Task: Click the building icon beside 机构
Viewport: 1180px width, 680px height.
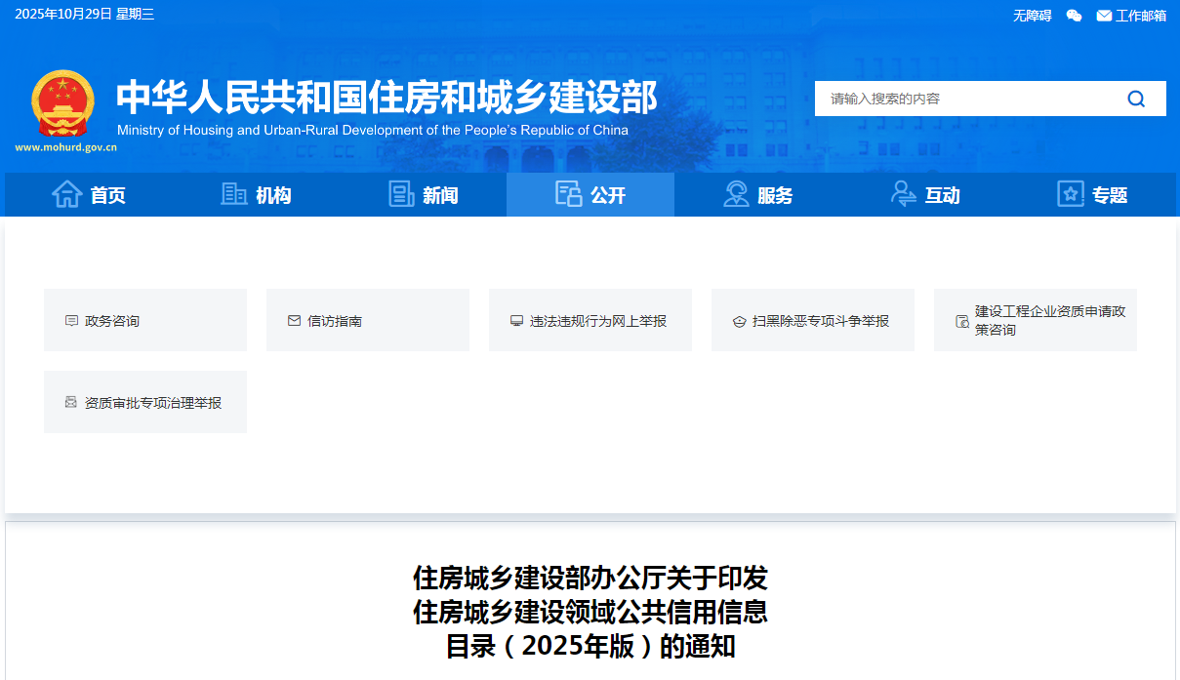Action: pyautogui.click(x=234, y=194)
